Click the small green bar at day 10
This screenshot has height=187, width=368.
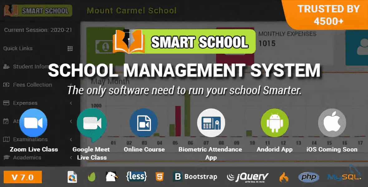(x=249, y=133)
